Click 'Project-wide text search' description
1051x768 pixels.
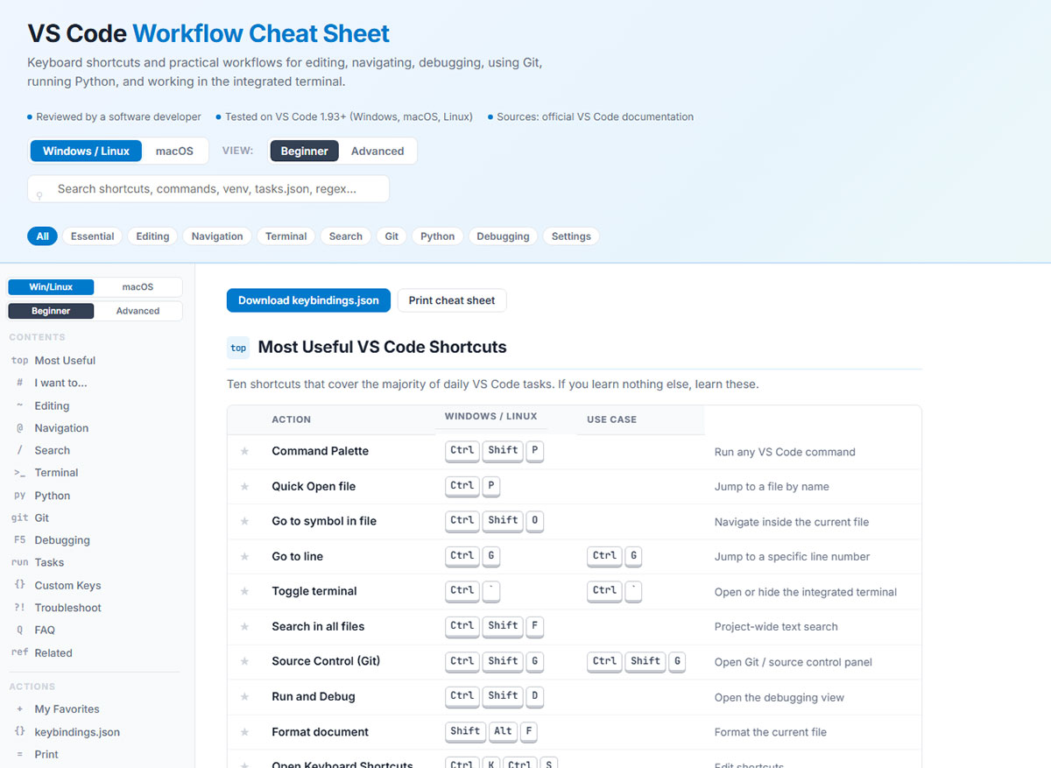tap(776, 627)
